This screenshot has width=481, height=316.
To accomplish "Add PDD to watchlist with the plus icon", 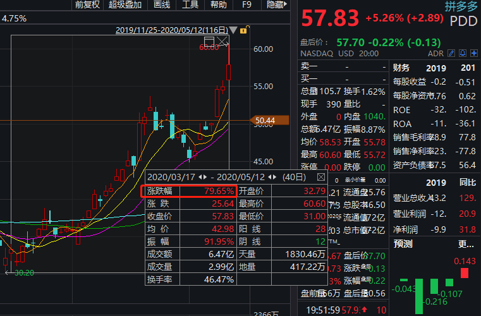I will pyautogui.click(x=474, y=53).
